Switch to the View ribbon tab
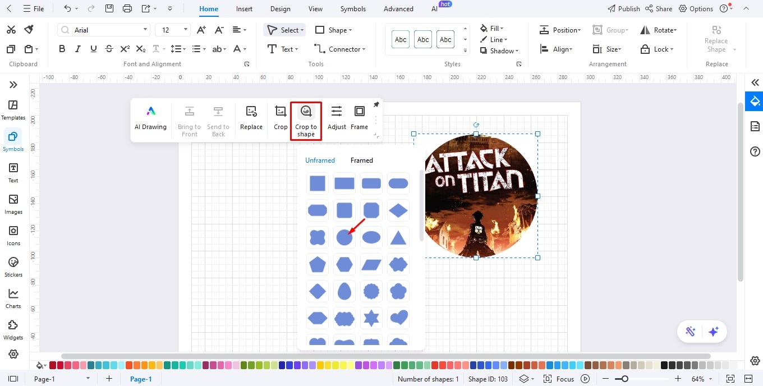This screenshot has width=763, height=386. [315, 9]
